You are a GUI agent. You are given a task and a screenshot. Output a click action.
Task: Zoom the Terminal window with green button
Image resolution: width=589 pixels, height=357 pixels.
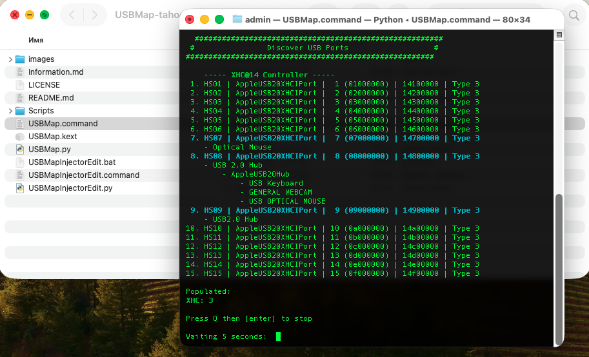click(219, 19)
